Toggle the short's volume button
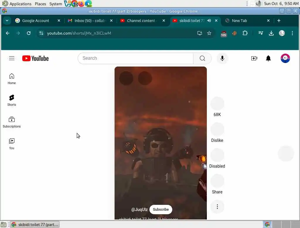This screenshot has width=300, height=228. pyautogui.click(x=145, y=78)
